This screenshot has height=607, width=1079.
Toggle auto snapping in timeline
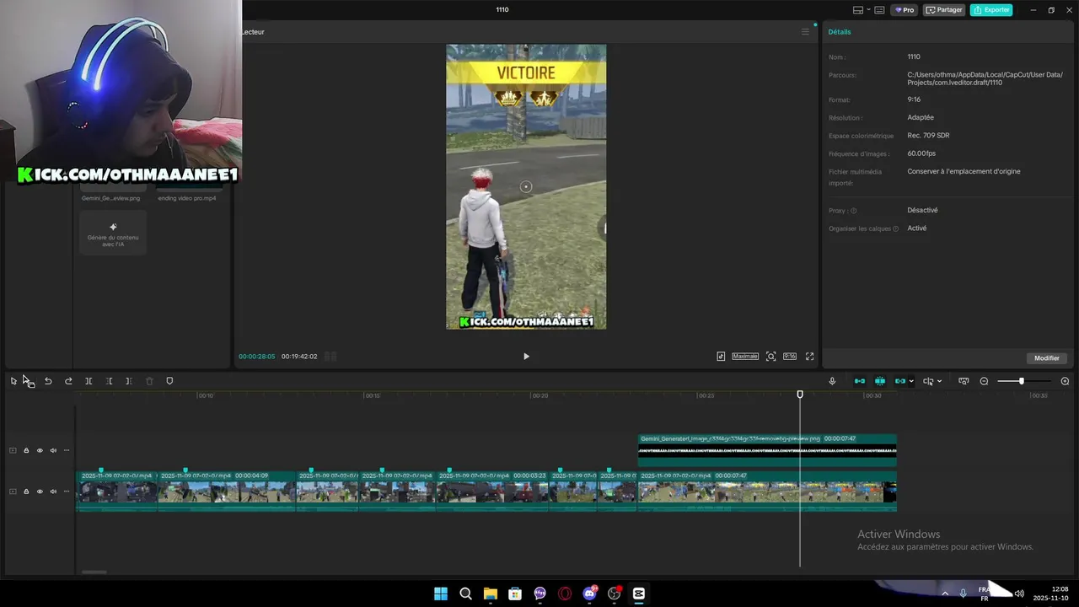(880, 381)
